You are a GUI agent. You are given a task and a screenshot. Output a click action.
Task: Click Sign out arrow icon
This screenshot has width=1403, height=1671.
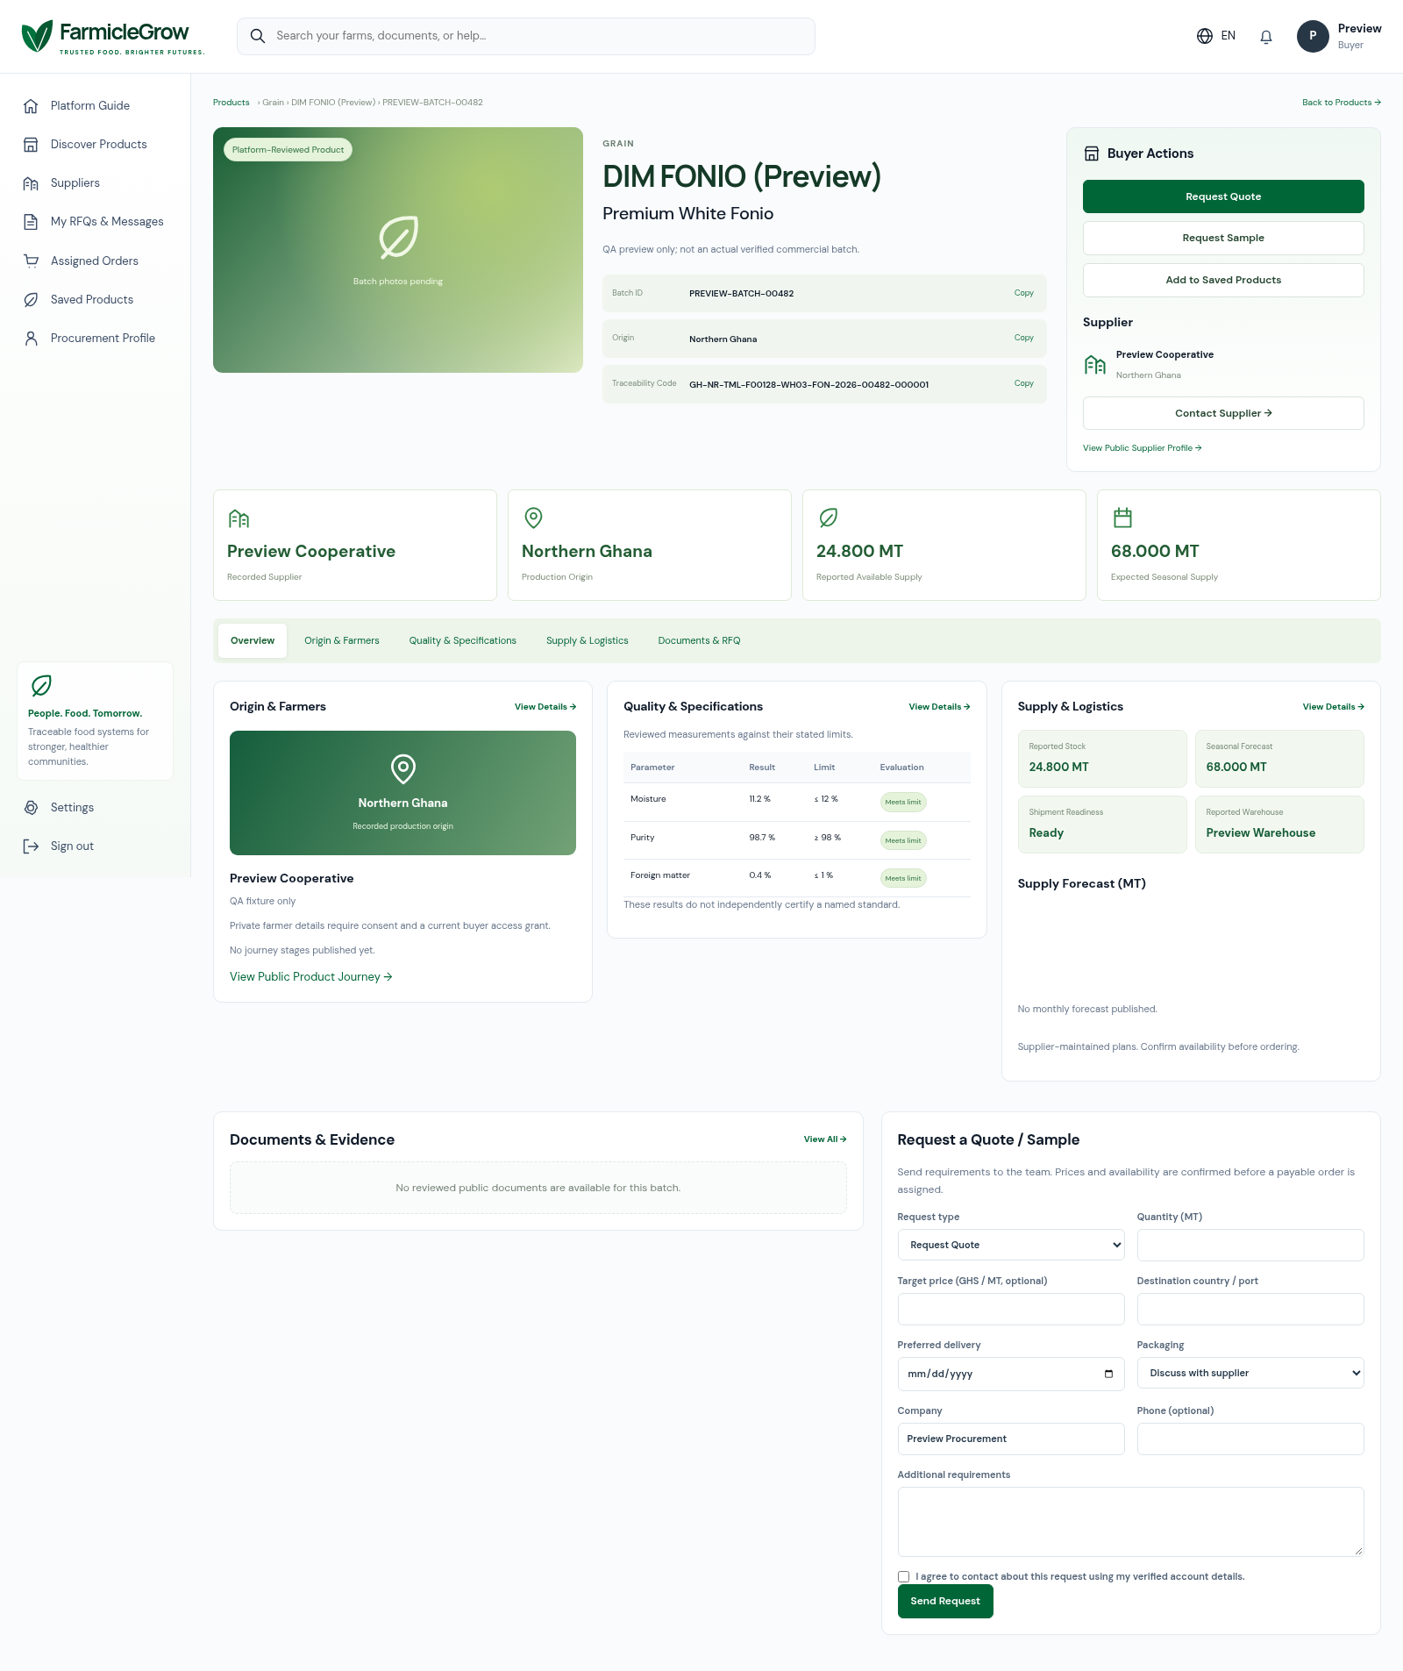[31, 846]
